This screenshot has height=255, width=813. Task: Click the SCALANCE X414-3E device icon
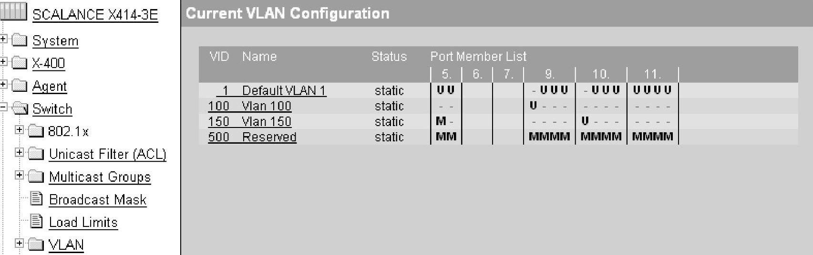coord(13,12)
